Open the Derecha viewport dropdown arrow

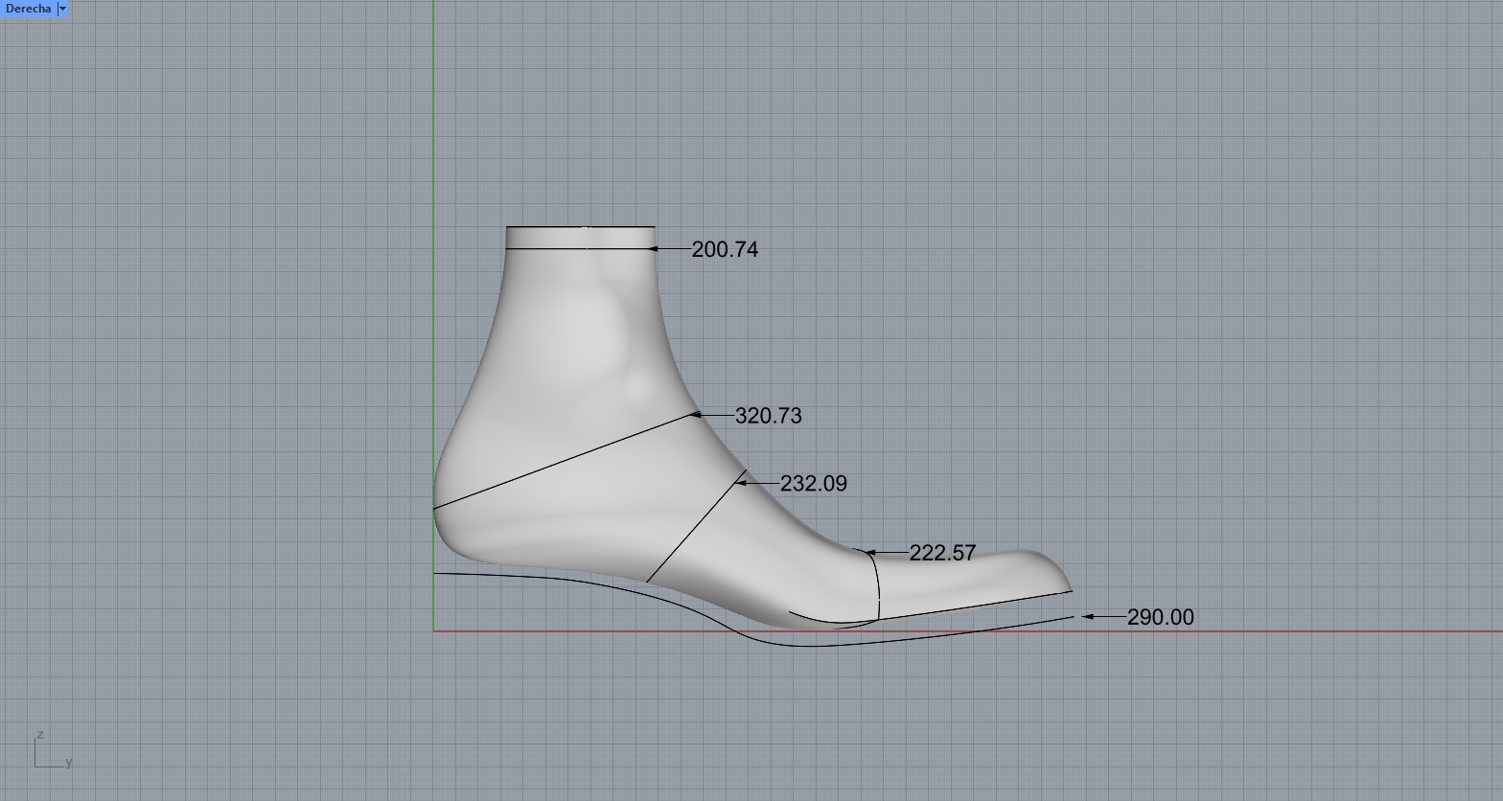(62, 9)
